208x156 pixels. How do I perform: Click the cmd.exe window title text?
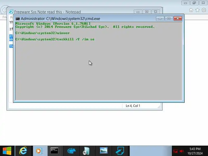pos(60,19)
